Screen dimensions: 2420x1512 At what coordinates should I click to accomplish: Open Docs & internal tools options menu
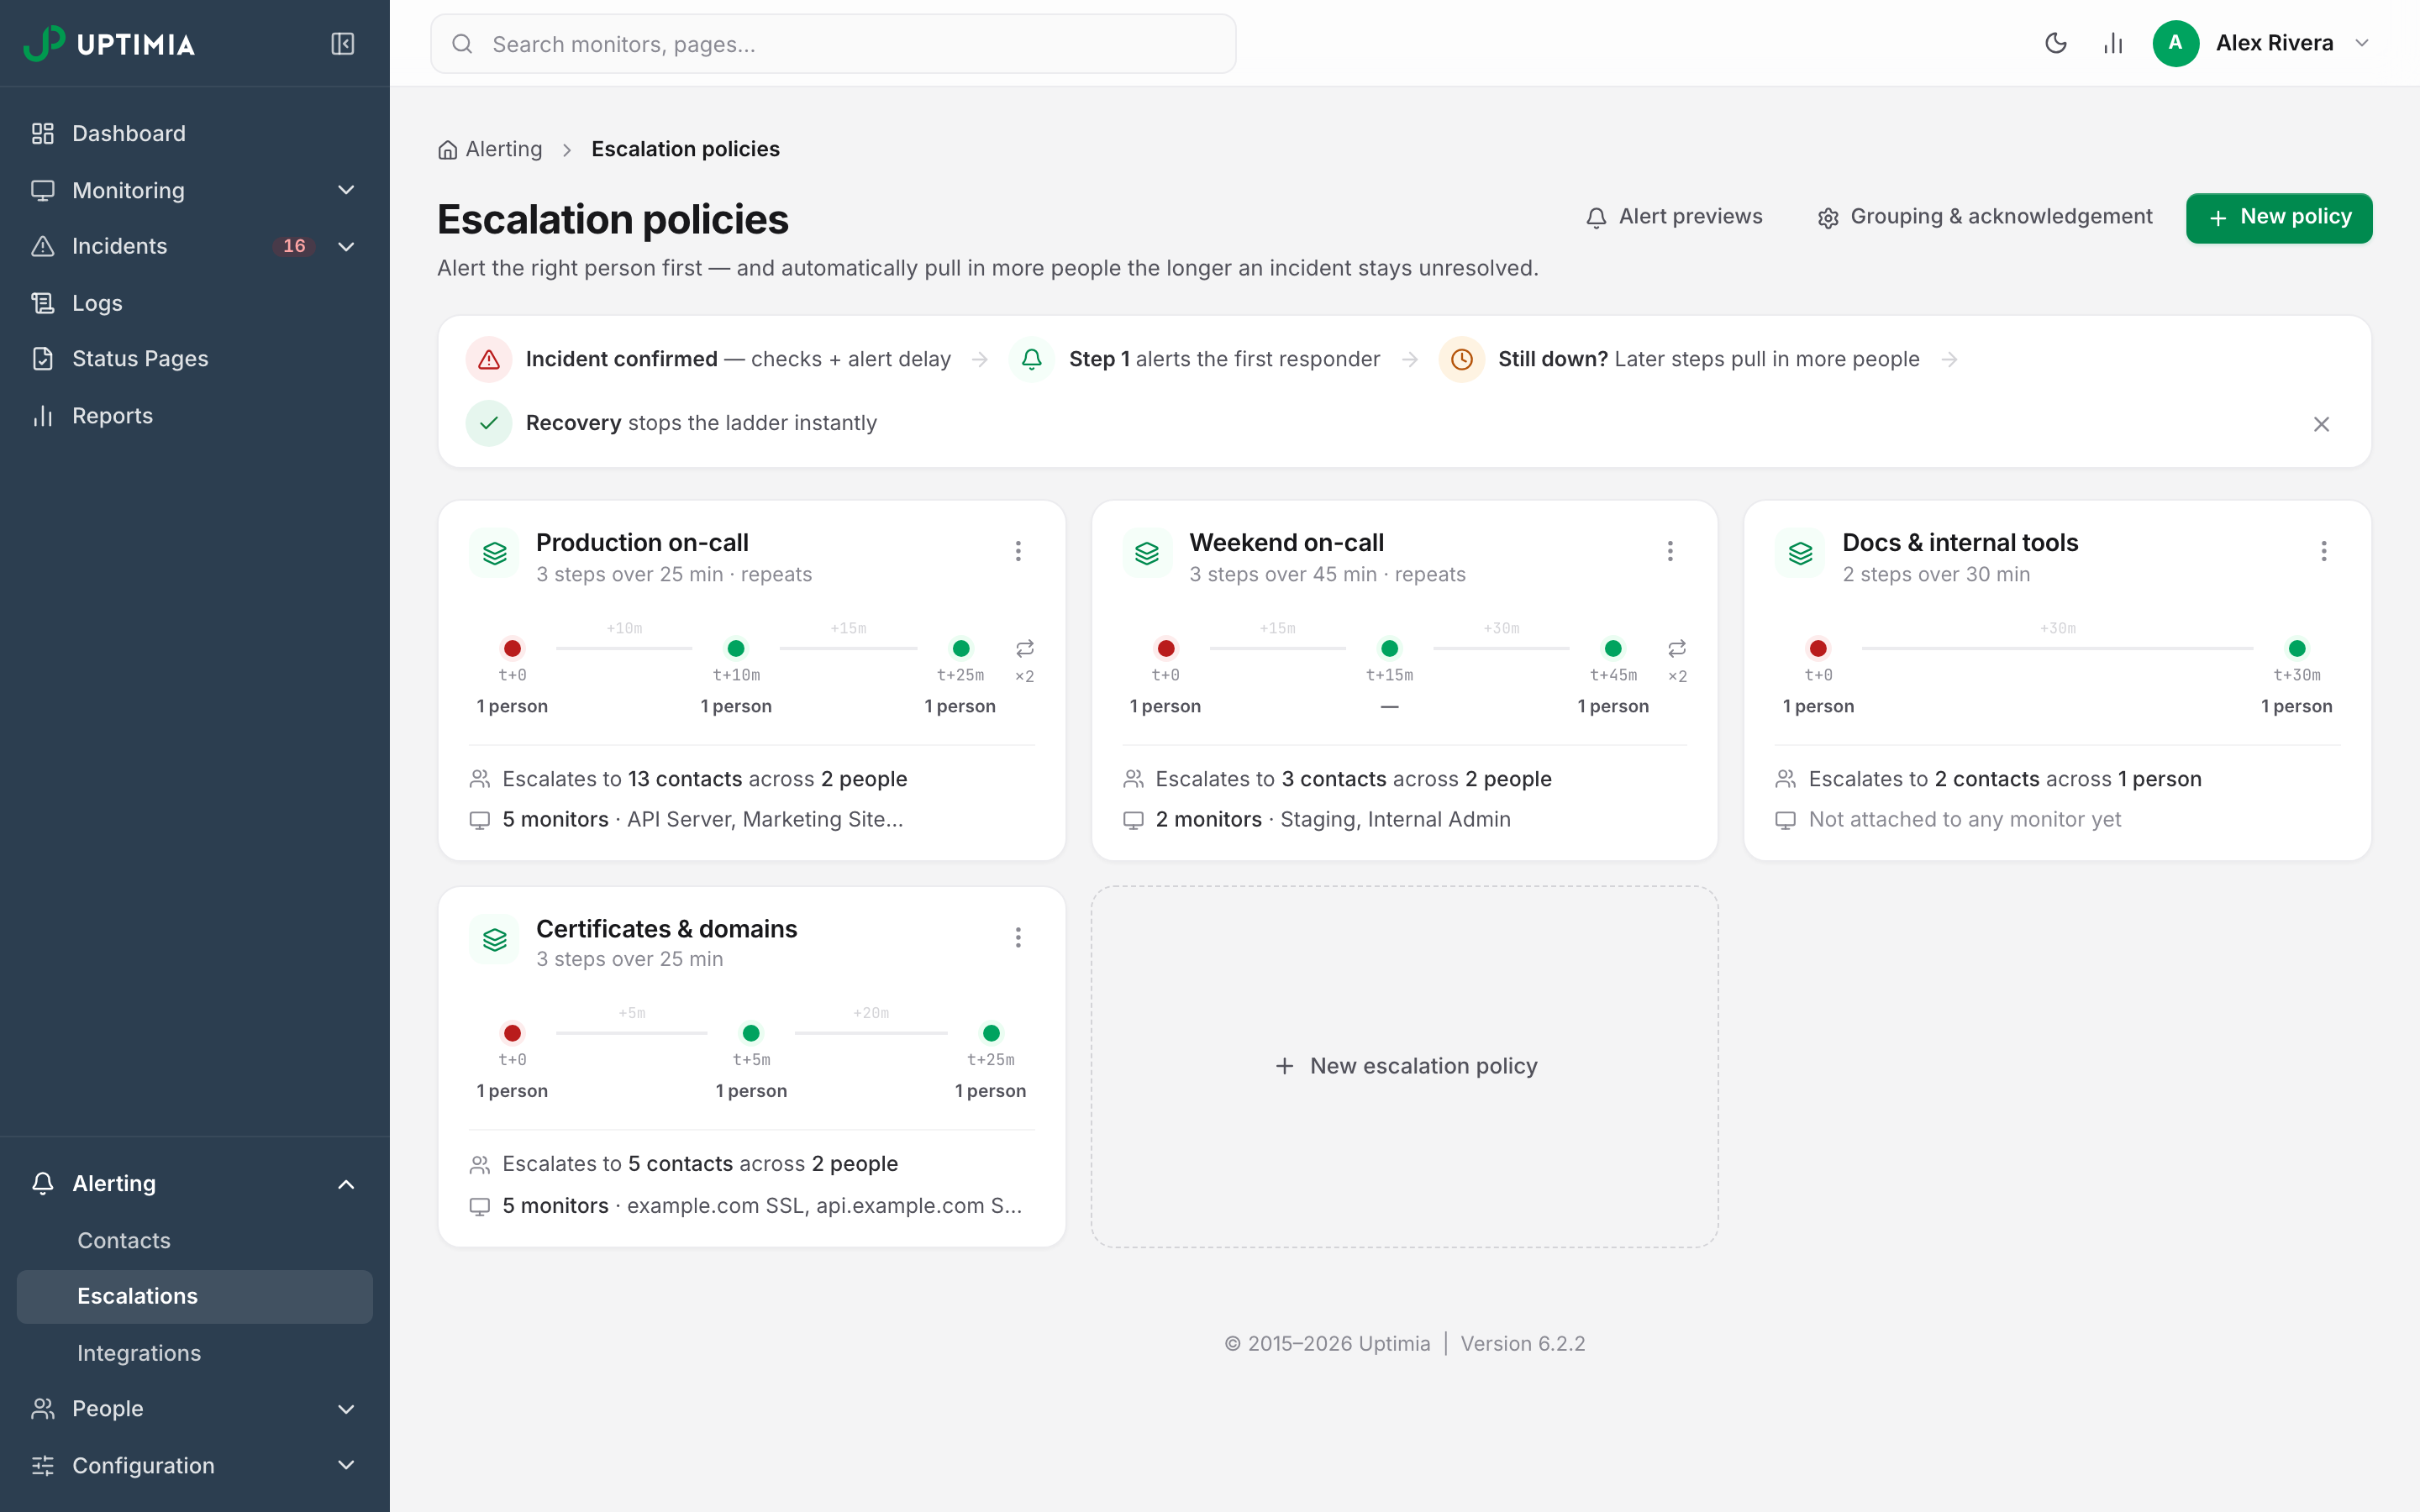[x=2324, y=551]
